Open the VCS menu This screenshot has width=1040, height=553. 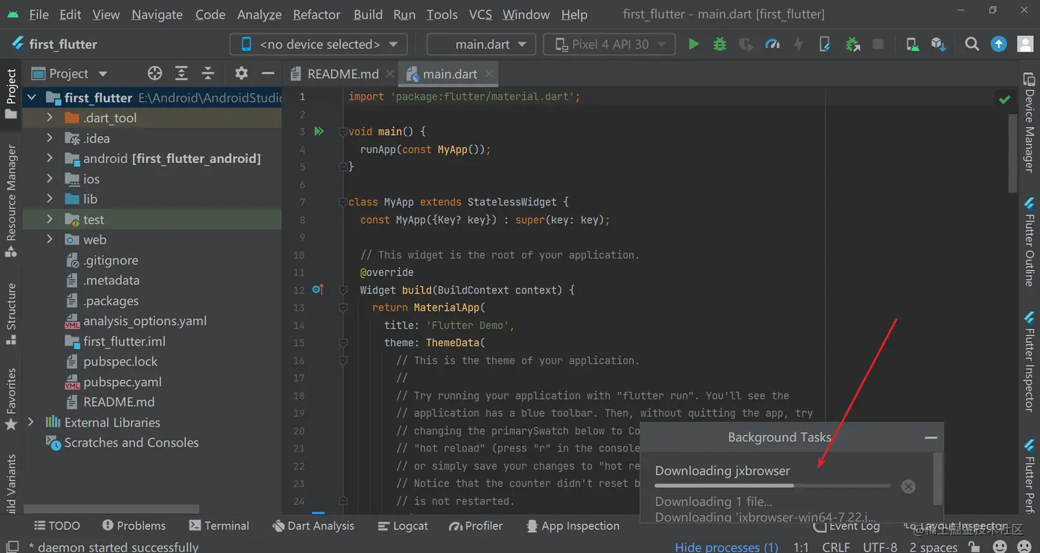[480, 14]
